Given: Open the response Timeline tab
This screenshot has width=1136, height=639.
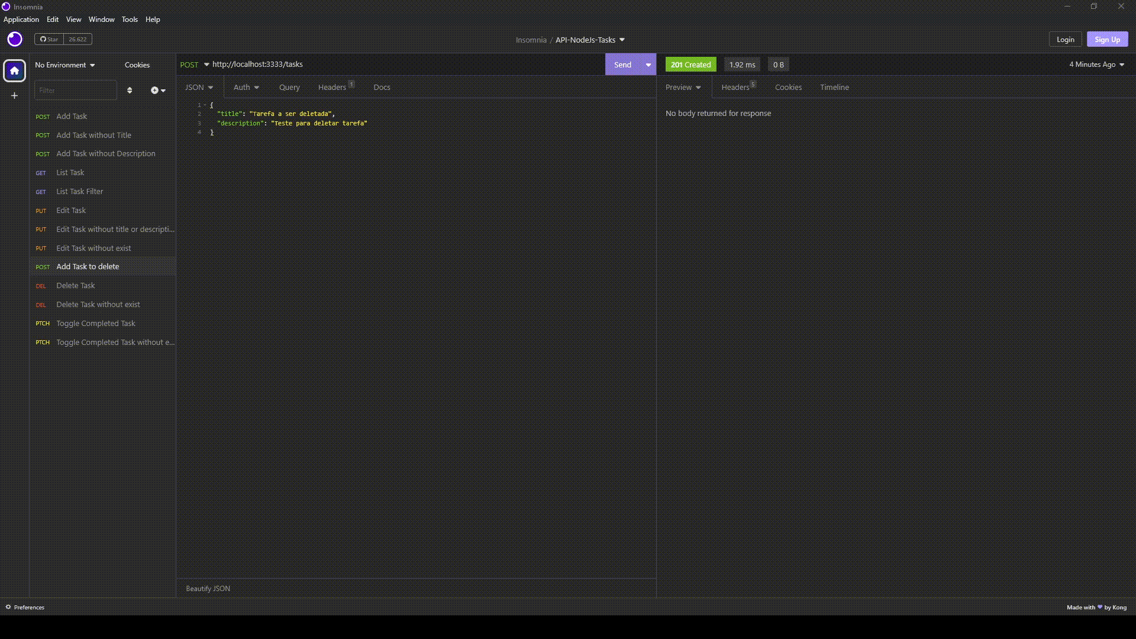Looking at the screenshot, I should click(x=834, y=87).
